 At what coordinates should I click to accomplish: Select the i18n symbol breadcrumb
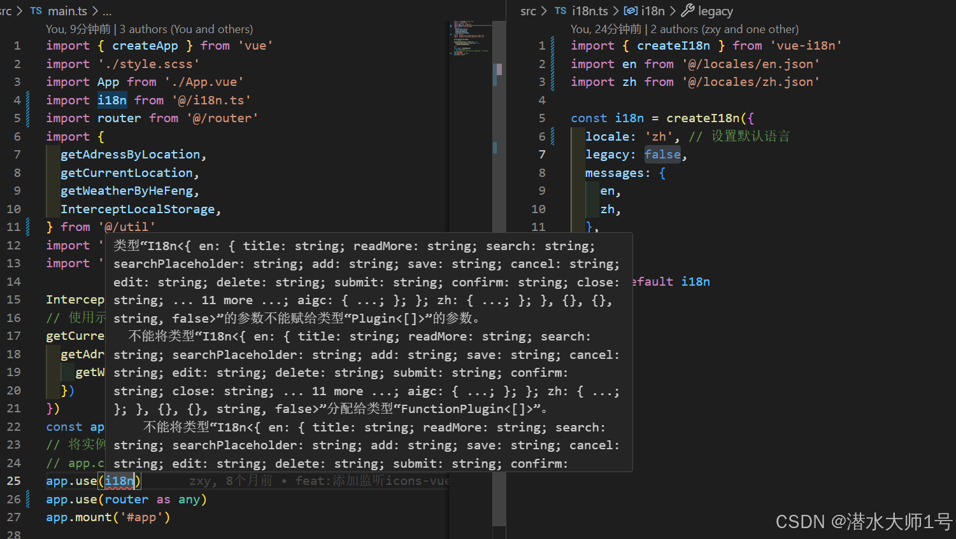click(x=653, y=11)
